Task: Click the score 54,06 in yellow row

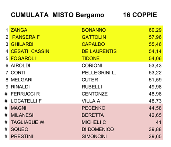Action: tap(155, 59)
